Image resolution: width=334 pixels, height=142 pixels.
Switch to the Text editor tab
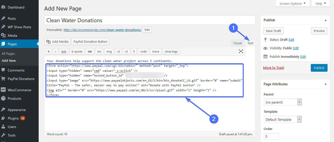pos(250,43)
